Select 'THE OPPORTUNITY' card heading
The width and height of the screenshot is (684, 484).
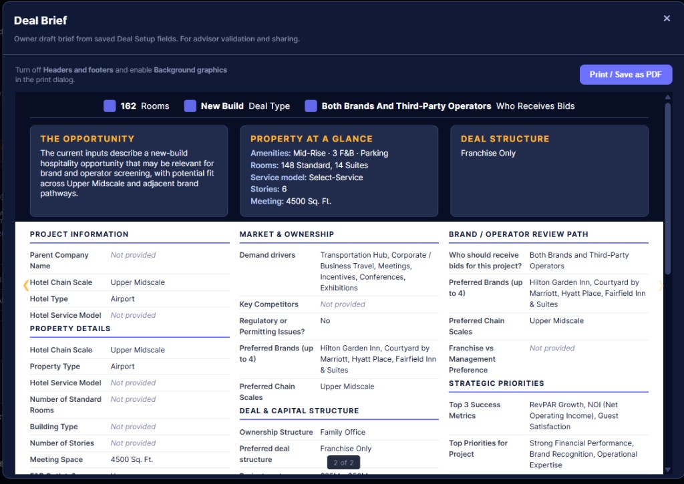88,139
